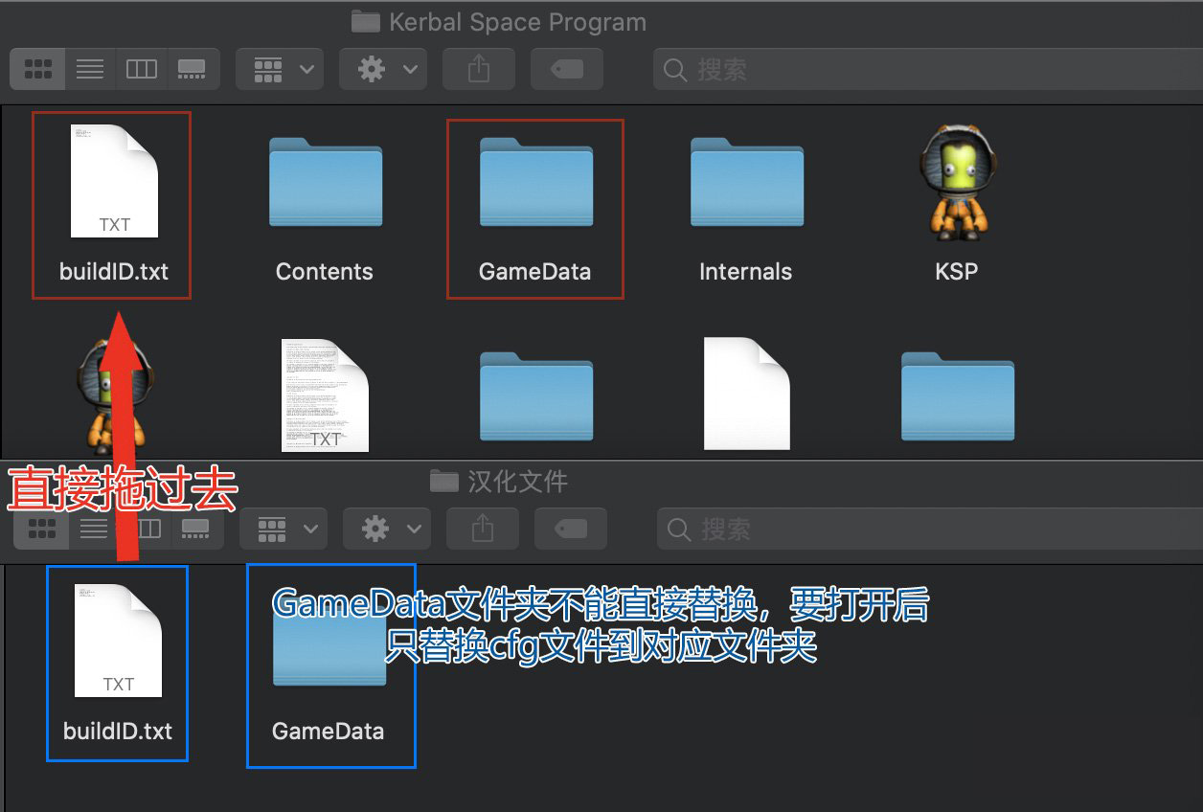This screenshot has height=812, width=1203.
Task: Click search field in Kerbal Space Program window
Action: point(927,69)
